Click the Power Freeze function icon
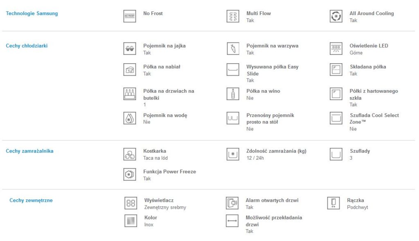 (x=130, y=174)
